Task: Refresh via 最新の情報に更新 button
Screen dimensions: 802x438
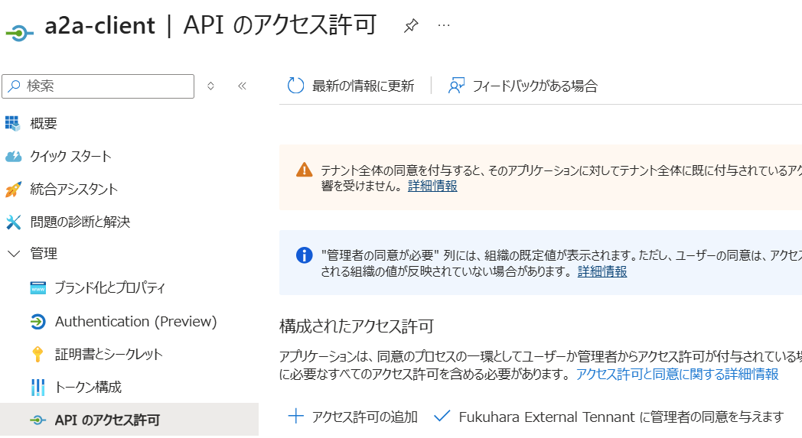Action: pos(350,86)
